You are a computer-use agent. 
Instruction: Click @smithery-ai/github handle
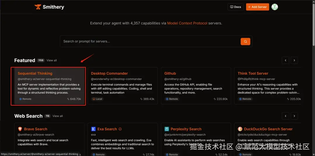[178, 79]
